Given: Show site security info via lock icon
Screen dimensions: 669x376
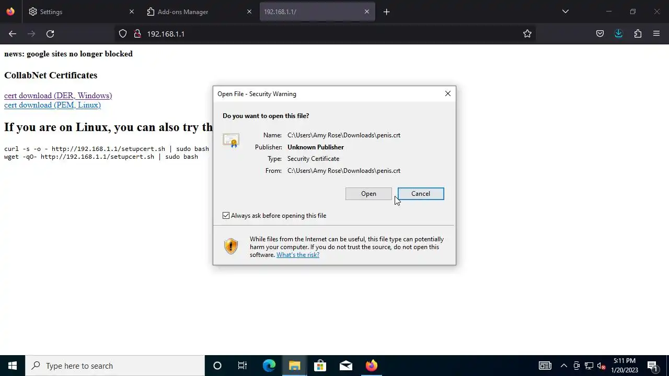Looking at the screenshot, I should [137, 34].
